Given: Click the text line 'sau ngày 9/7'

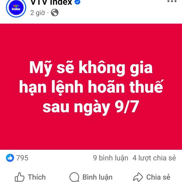Looking at the screenshot, I should coord(91,107).
